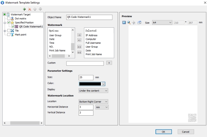
Task: Click the overlapping windows icon in Preview
Action: click(x=139, y=23)
